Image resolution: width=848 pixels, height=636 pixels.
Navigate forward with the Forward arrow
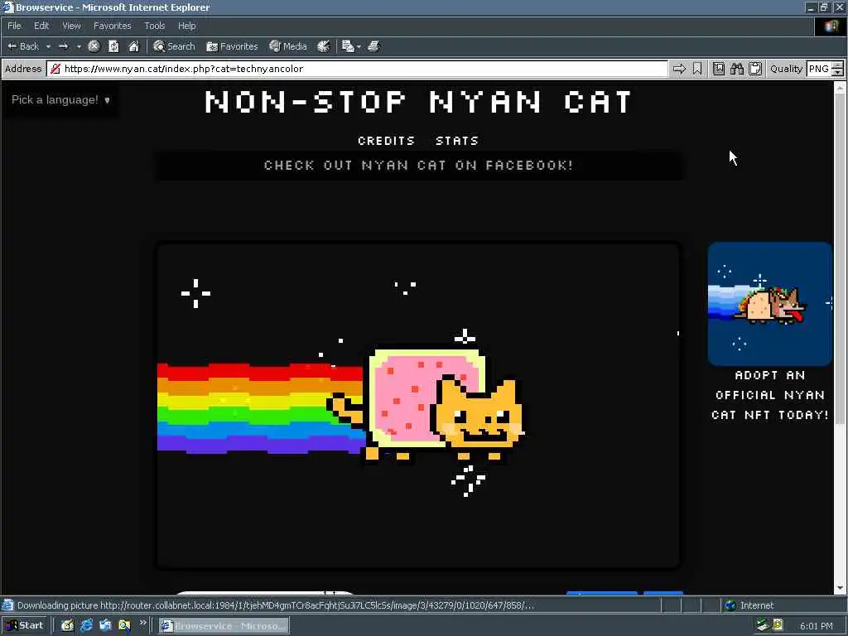pyautogui.click(x=63, y=46)
